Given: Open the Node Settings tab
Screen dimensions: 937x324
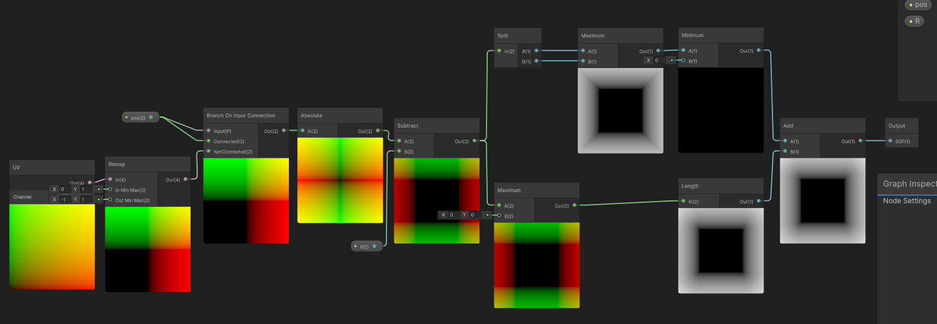Looking at the screenshot, I should [x=906, y=201].
